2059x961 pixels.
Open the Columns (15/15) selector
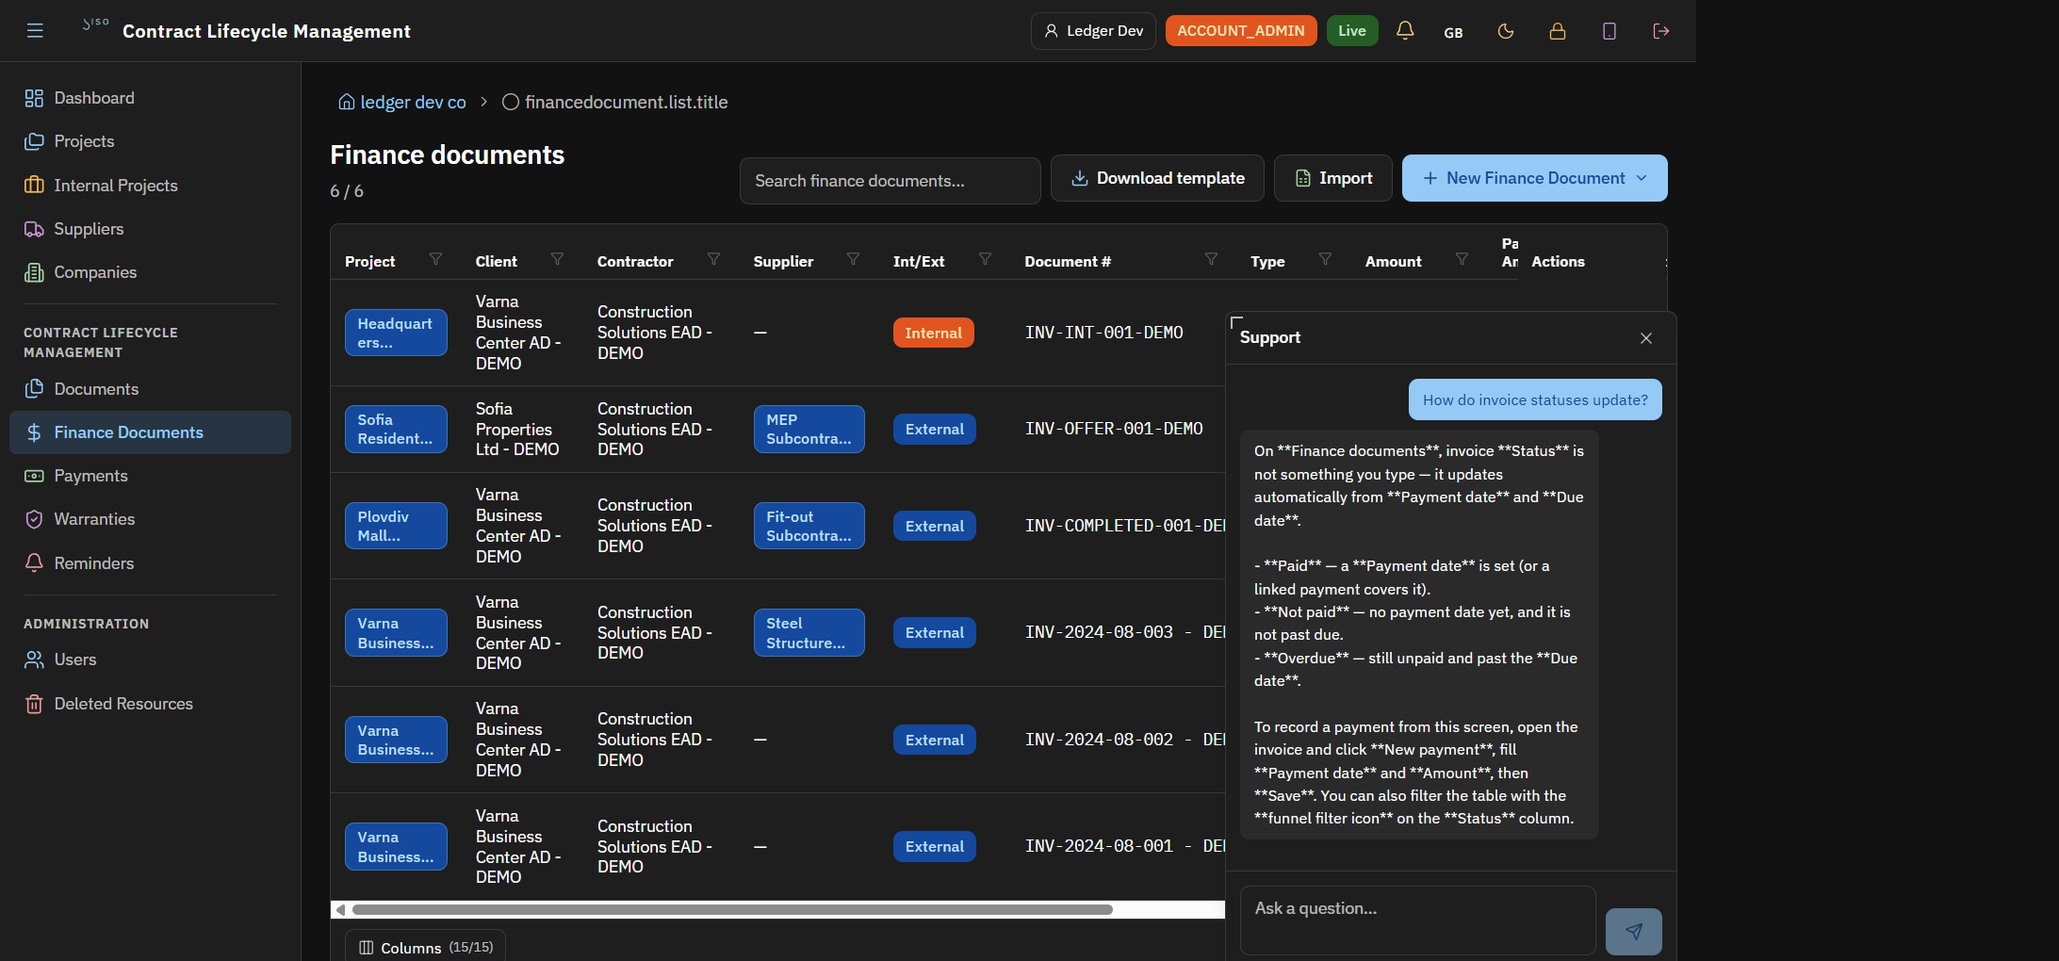[x=425, y=947]
